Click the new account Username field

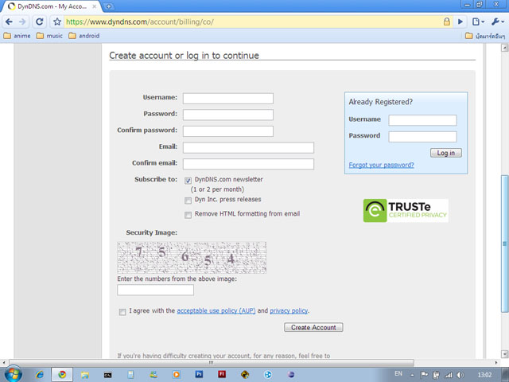[228, 99]
